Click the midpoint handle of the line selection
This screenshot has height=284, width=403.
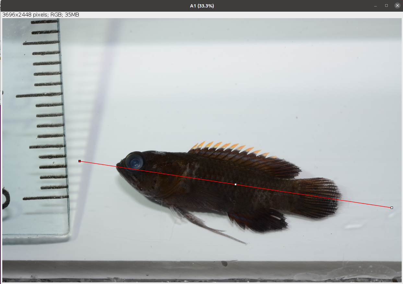coord(235,184)
